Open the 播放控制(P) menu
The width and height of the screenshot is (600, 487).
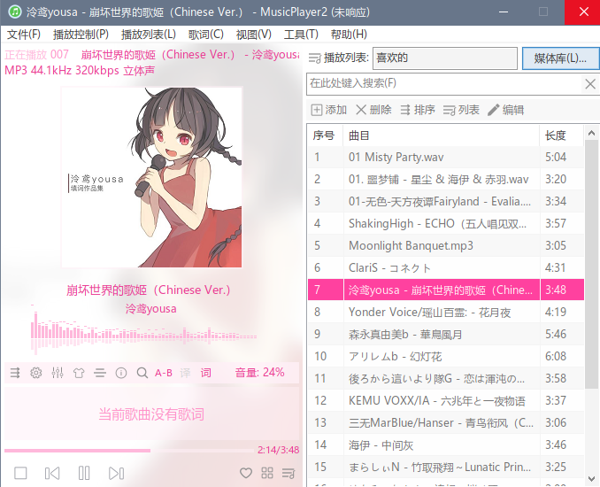pos(81,35)
